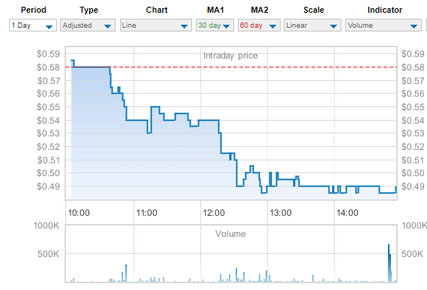This screenshot has height=290, width=427.
Task: Open the Chart dropdown showing Line
Action: [156, 25]
